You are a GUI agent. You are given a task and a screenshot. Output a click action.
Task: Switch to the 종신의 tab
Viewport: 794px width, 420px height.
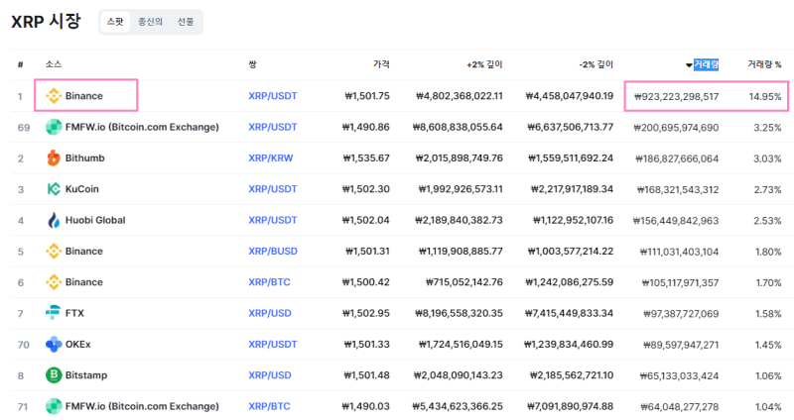(x=151, y=22)
